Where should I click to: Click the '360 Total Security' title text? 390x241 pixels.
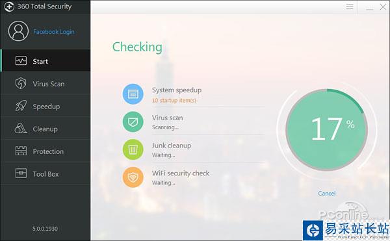click(x=44, y=6)
